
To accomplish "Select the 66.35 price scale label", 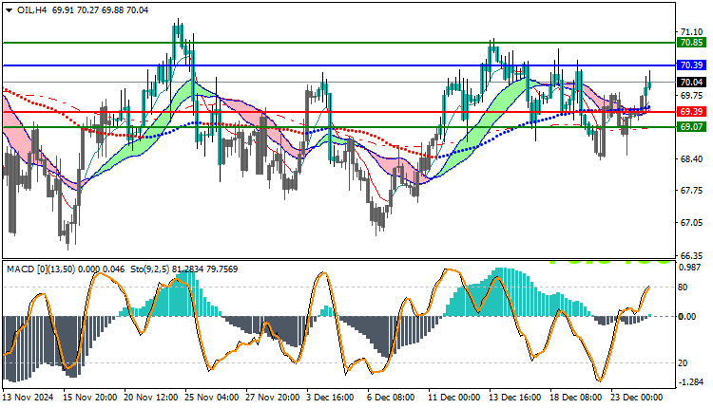I will [x=691, y=255].
